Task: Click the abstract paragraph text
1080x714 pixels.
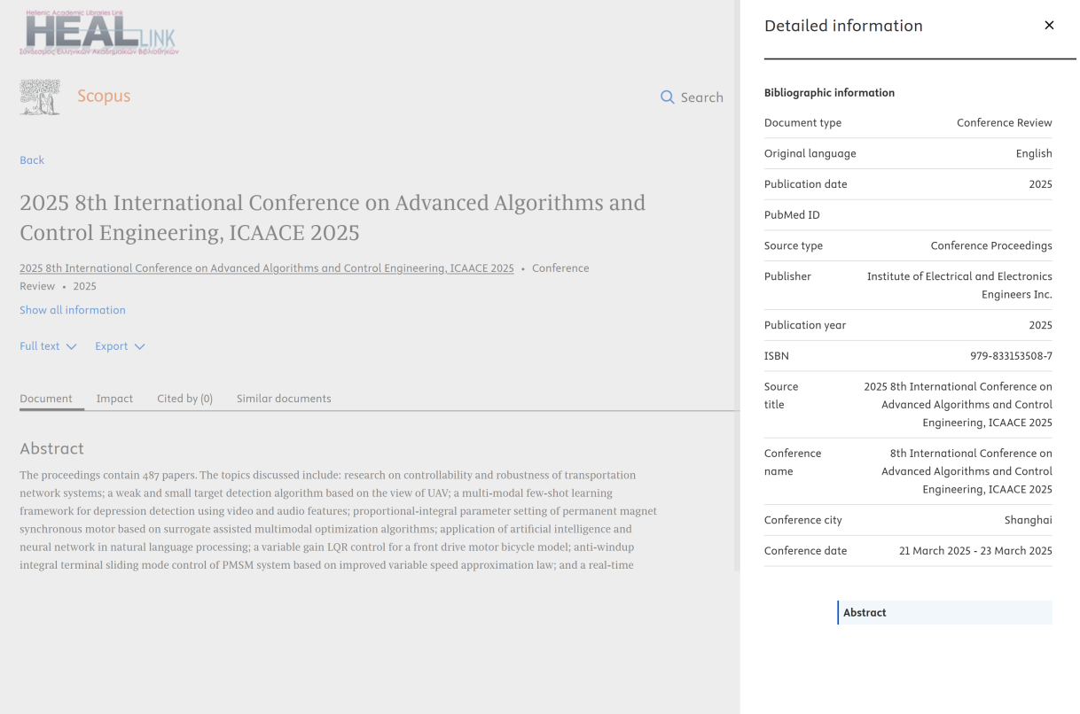Action: [337, 520]
